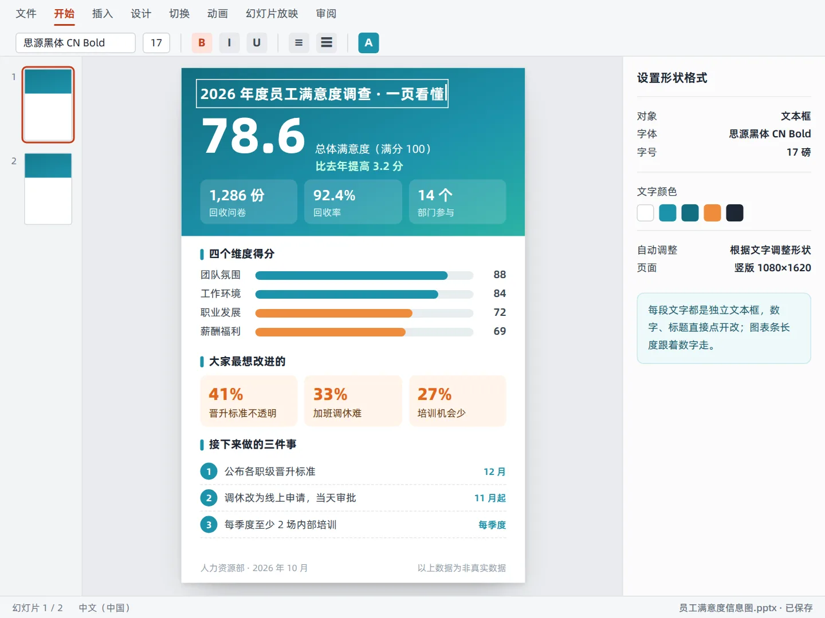Select the score value 69
The width and height of the screenshot is (825, 618).
[500, 331]
